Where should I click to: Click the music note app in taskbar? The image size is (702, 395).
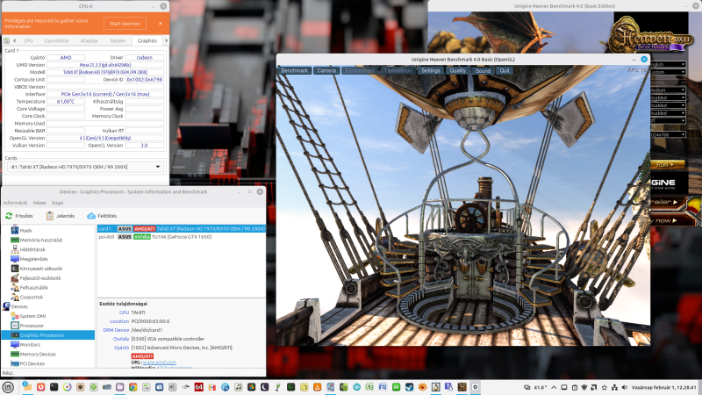239,387
